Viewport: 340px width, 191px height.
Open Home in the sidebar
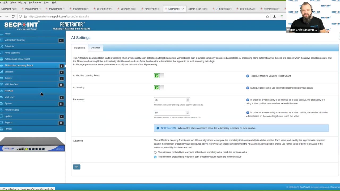tap(33, 34)
